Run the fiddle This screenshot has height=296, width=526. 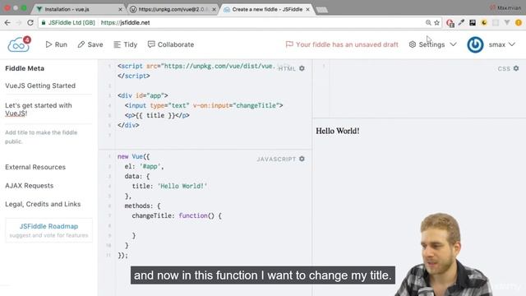click(x=57, y=44)
